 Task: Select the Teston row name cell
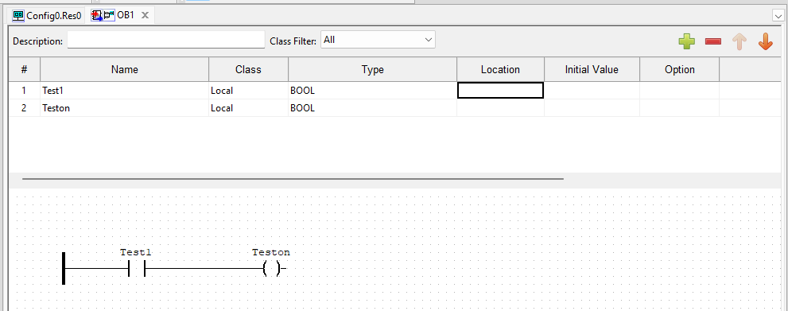(x=125, y=108)
